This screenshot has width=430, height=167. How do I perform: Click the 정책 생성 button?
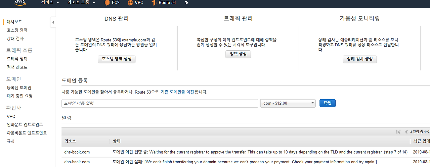click(x=238, y=54)
